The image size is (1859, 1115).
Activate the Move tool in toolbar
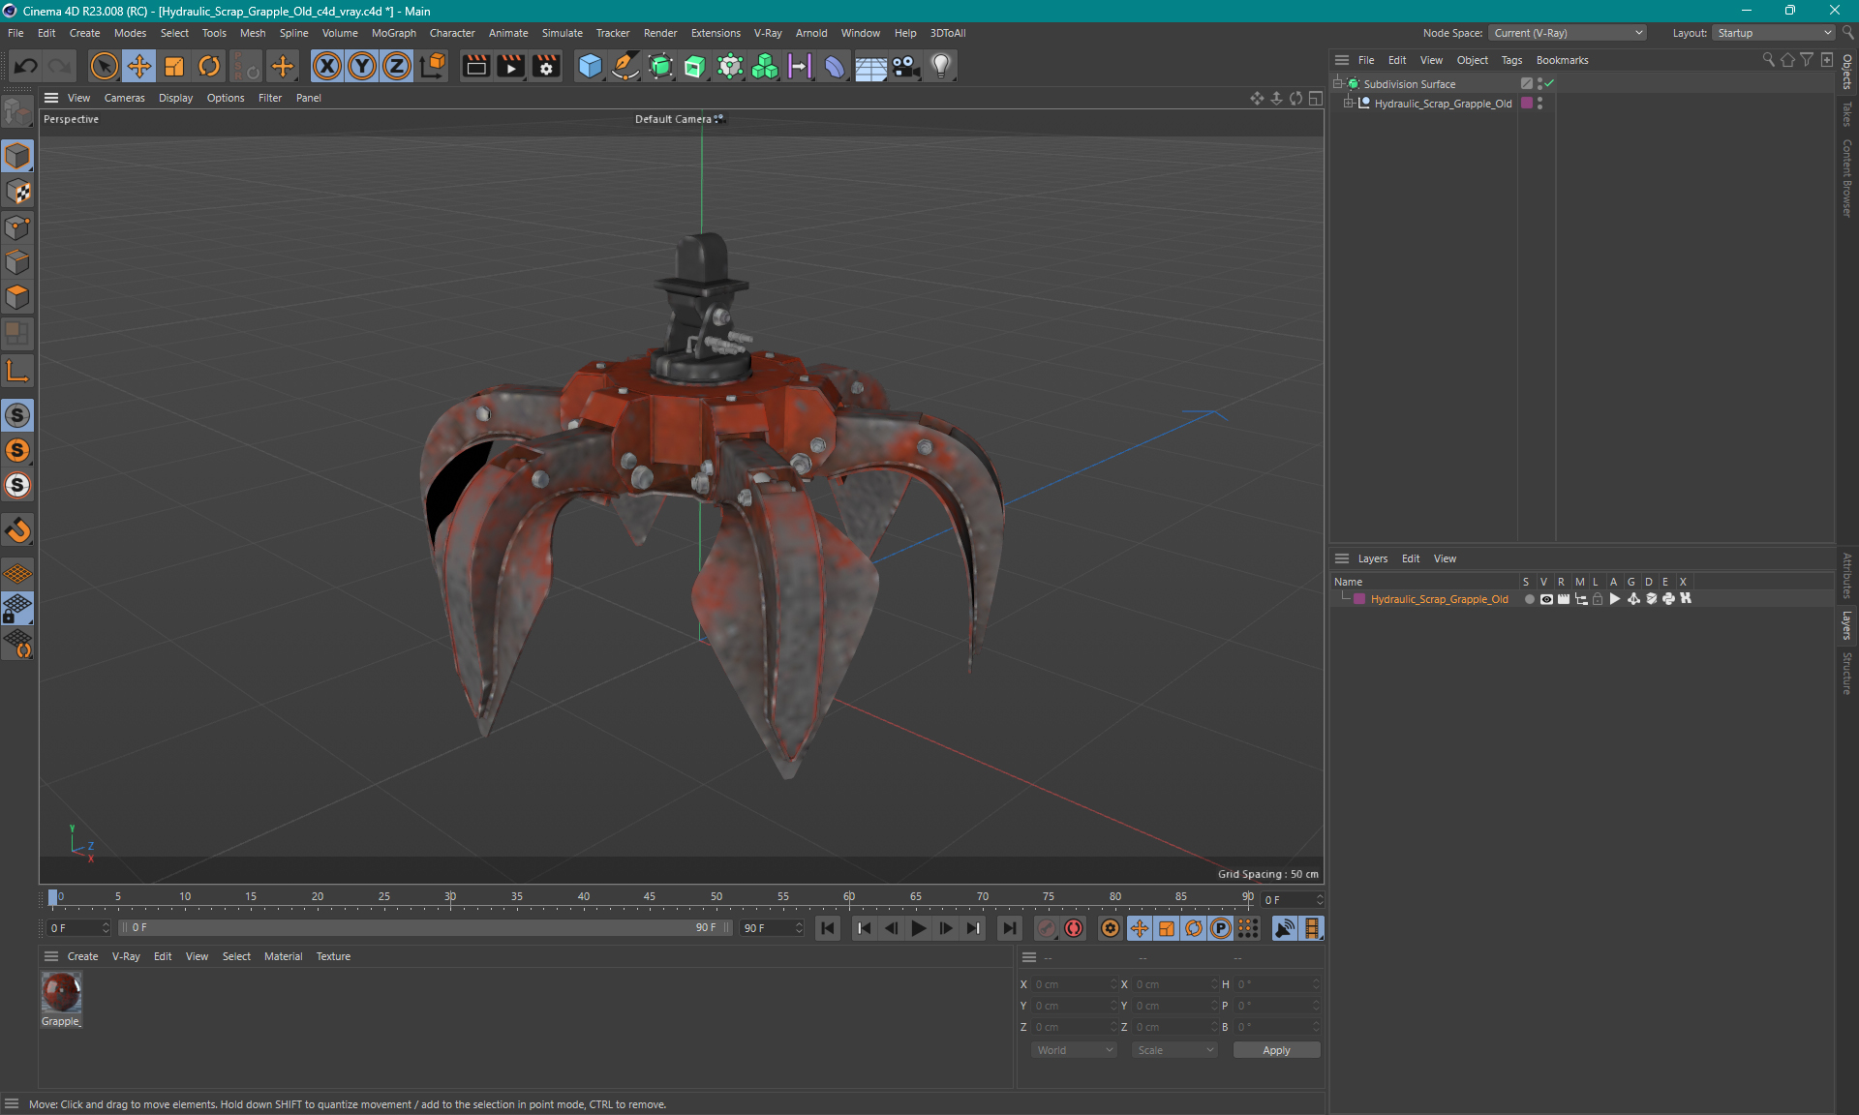139,66
